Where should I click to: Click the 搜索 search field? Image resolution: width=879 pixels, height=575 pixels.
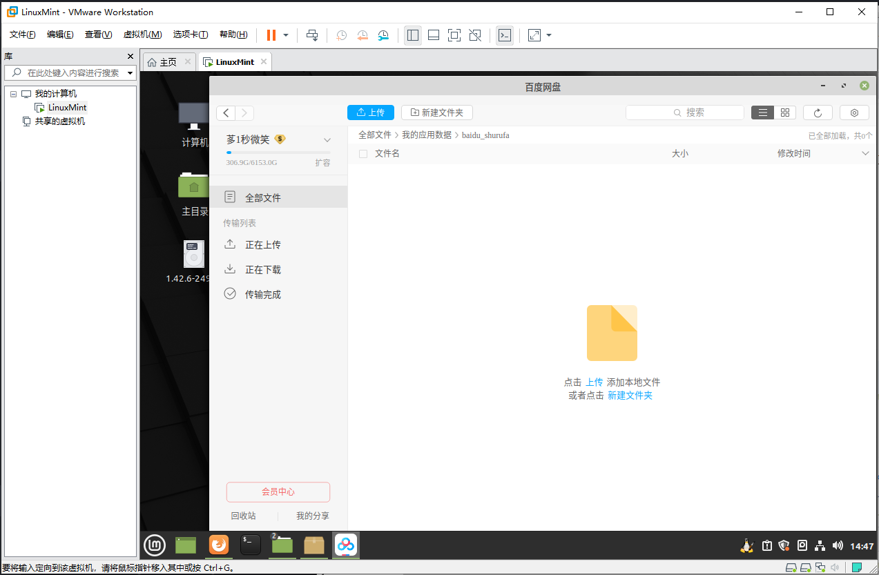pos(684,113)
